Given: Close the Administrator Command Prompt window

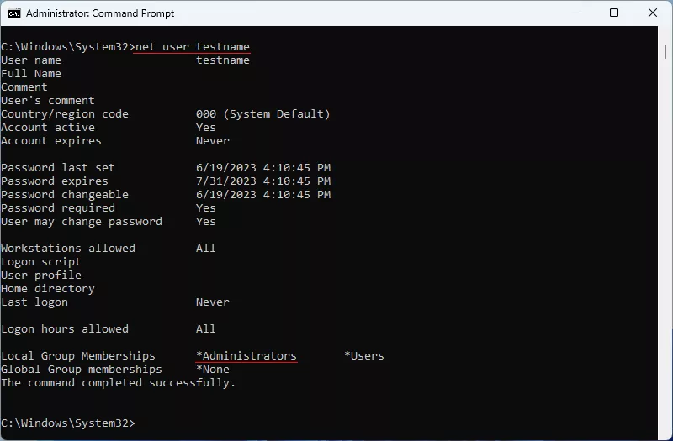Looking at the screenshot, I should coord(653,13).
